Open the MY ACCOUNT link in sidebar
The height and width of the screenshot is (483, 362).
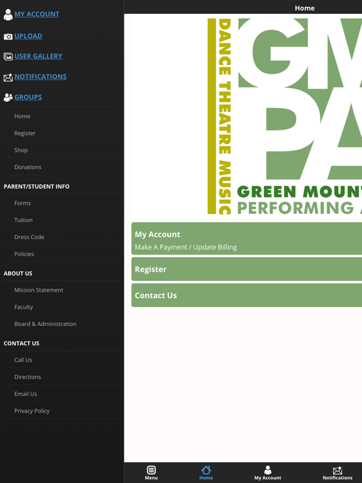pyautogui.click(x=37, y=14)
